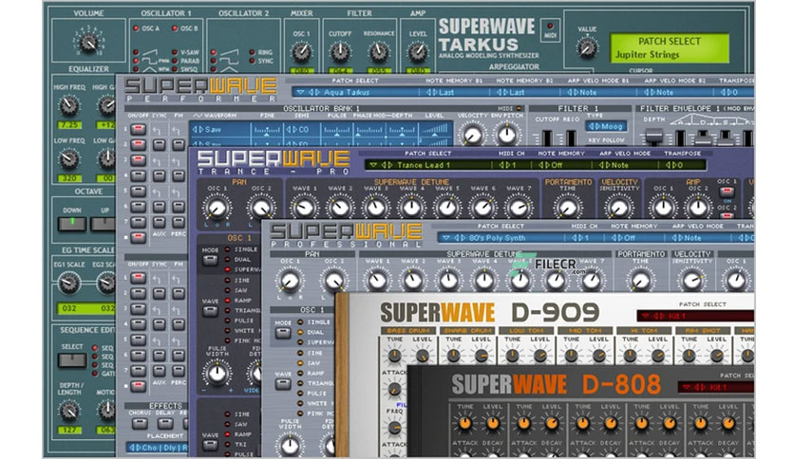Select the Low Tom section header in D-909
This screenshot has width=794, height=459.
[x=525, y=330]
